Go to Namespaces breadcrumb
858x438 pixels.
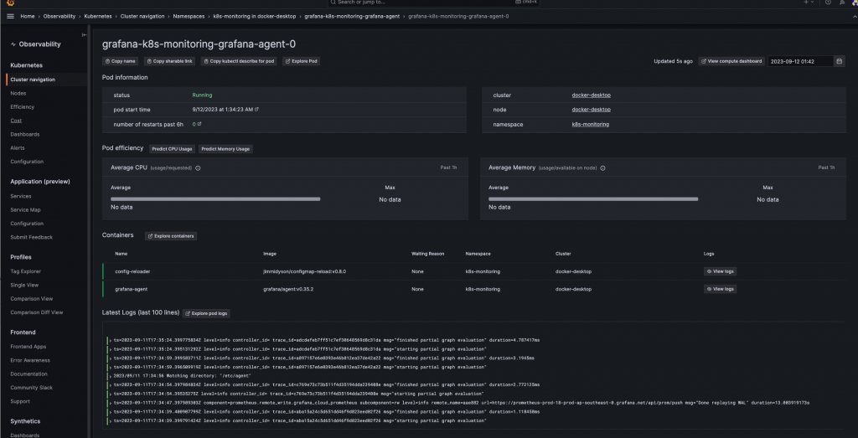189,17
